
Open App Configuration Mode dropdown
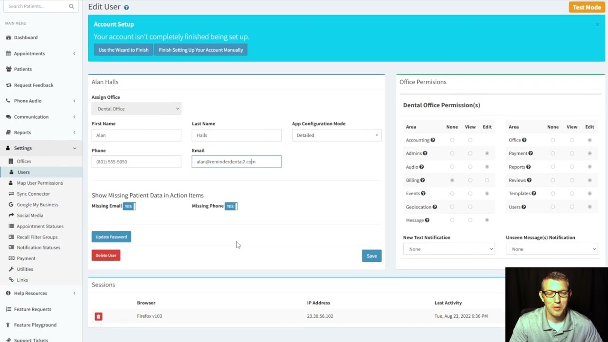(x=337, y=135)
